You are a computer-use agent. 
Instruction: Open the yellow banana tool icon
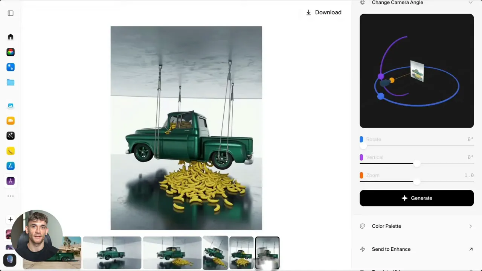[11, 151]
